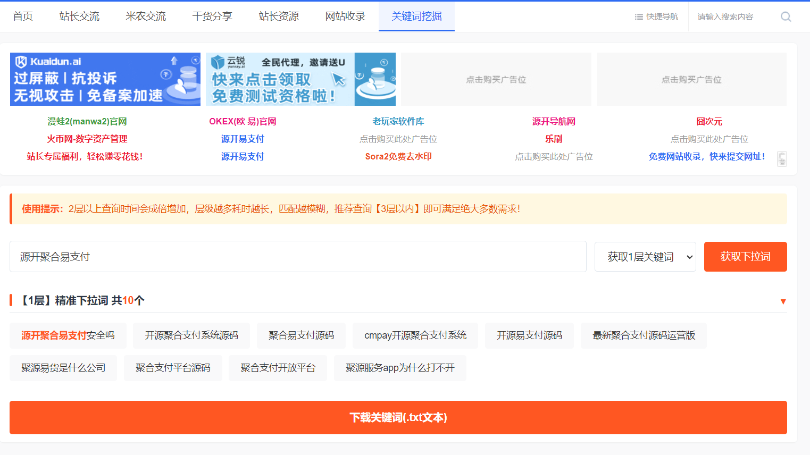This screenshot has height=455, width=810.
Task: Select the keyword tag cmpay开源聚合支付系统
Action: click(x=415, y=335)
